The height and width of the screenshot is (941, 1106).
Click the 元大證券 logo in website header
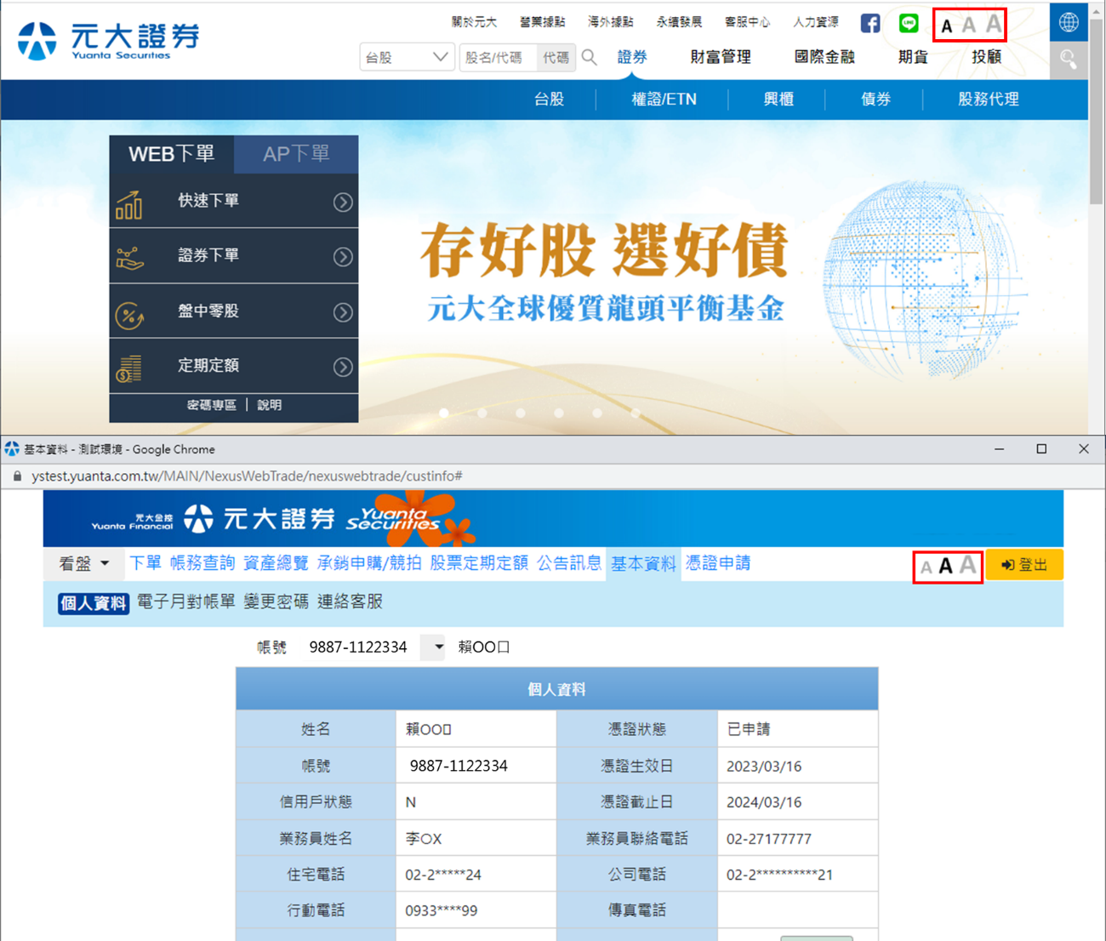(109, 40)
